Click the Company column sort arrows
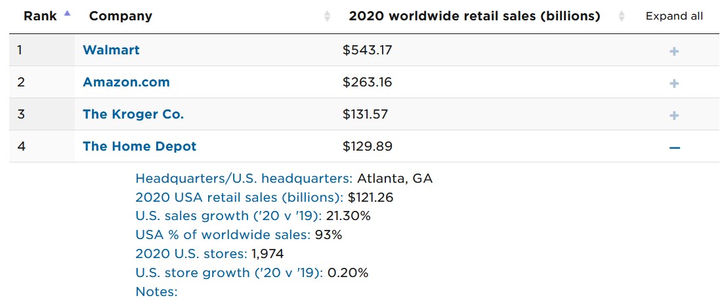Screen dimensions: 726x300 [328, 17]
